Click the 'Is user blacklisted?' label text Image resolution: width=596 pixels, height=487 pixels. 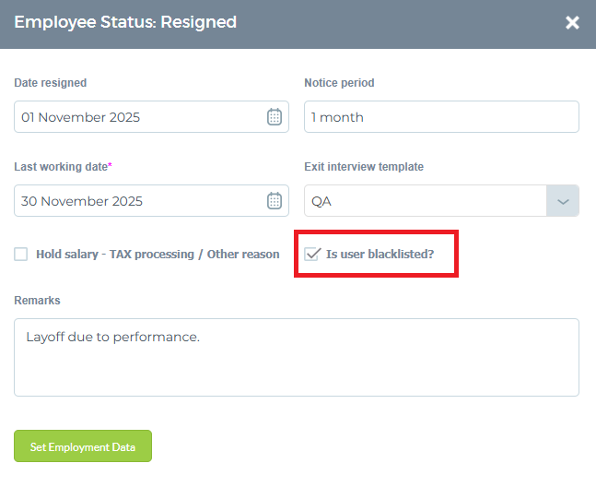tap(380, 255)
